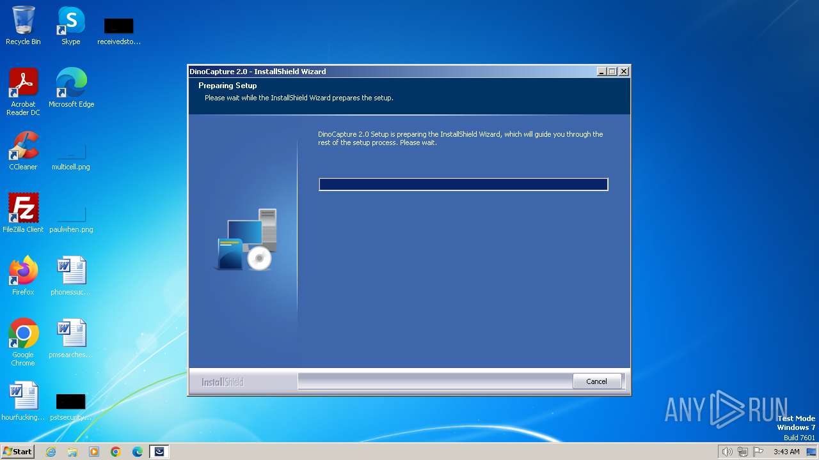
Task: Launch Internet Explorer from the taskbar
Action: click(x=51, y=452)
